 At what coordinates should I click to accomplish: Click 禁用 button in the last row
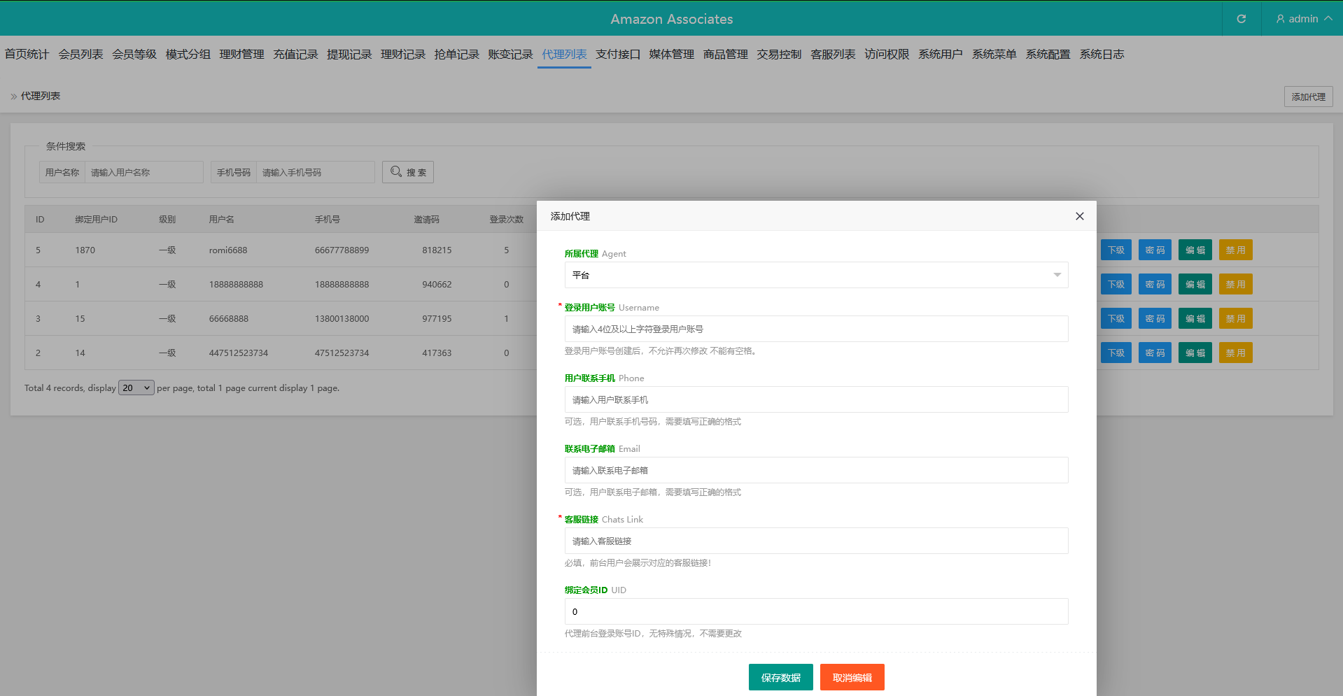click(1235, 353)
